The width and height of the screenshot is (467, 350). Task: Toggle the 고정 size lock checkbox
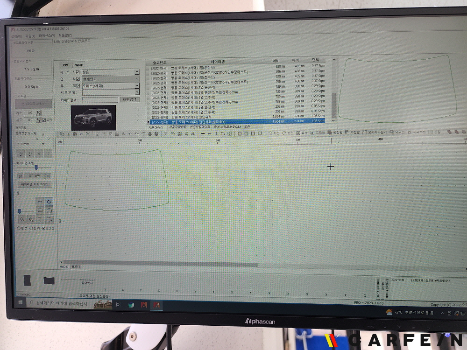tap(44, 120)
